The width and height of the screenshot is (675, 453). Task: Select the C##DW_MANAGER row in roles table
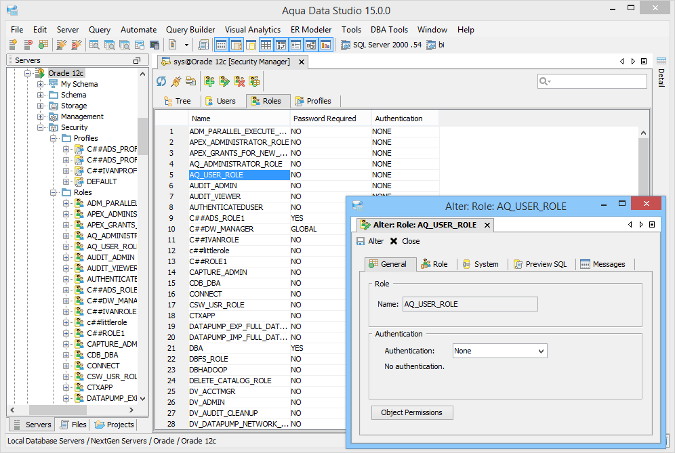tap(251, 230)
